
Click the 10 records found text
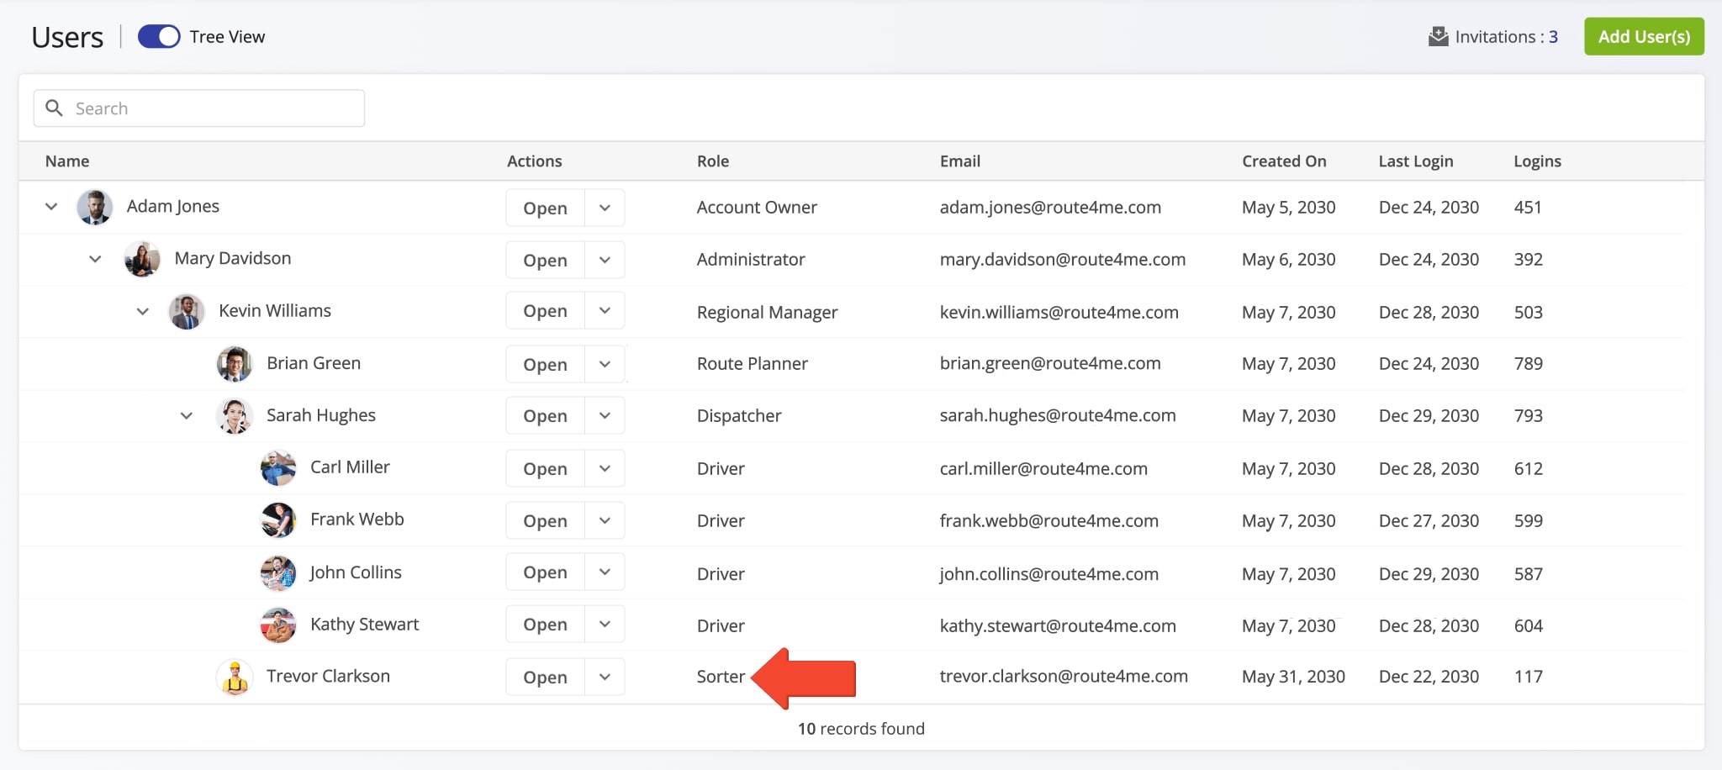point(861,729)
